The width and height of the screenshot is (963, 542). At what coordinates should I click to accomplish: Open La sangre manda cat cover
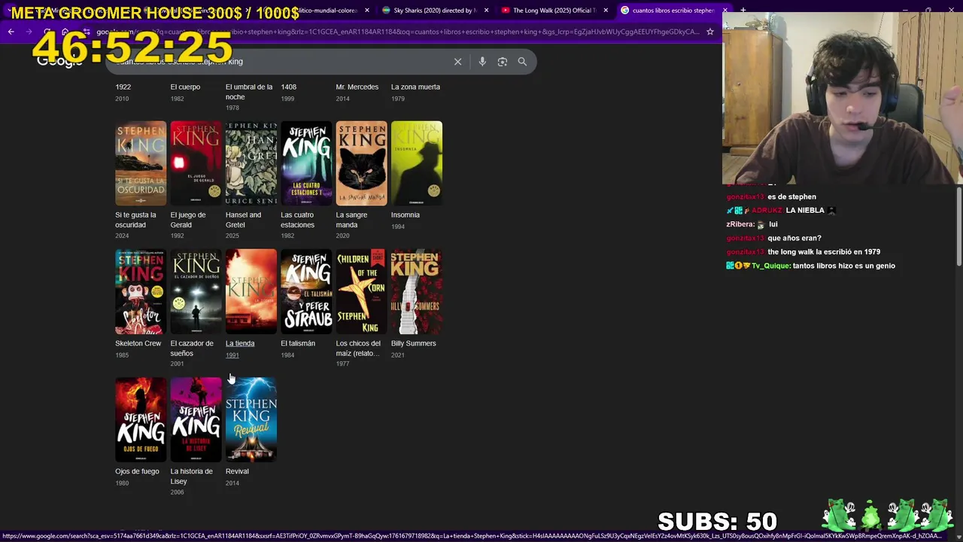click(361, 163)
